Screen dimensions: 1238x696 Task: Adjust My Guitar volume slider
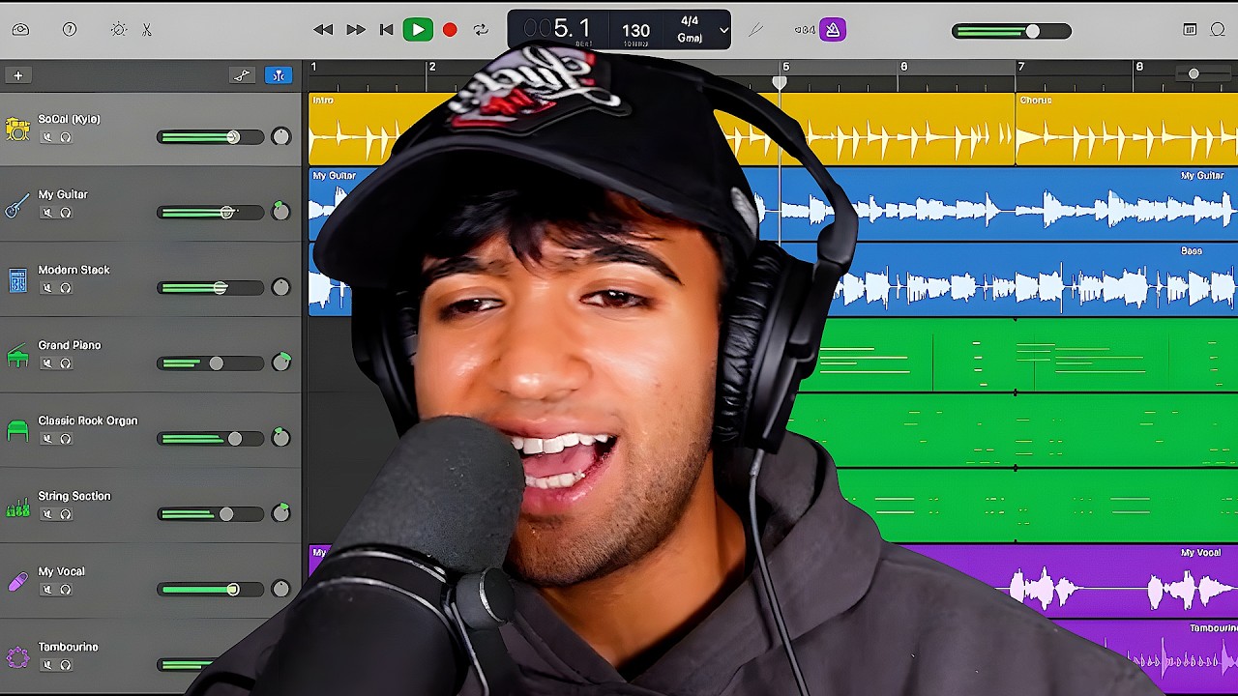pos(211,213)
